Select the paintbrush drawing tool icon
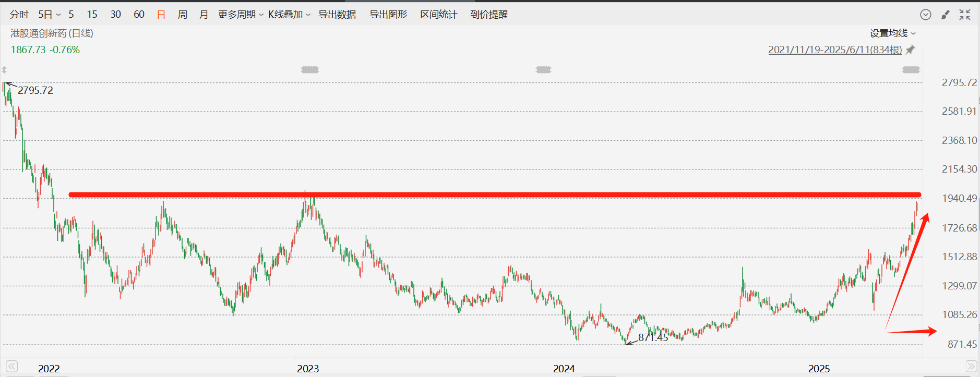Image resolution: width=980 pixels, height=377 pixels. coord(945,15)
